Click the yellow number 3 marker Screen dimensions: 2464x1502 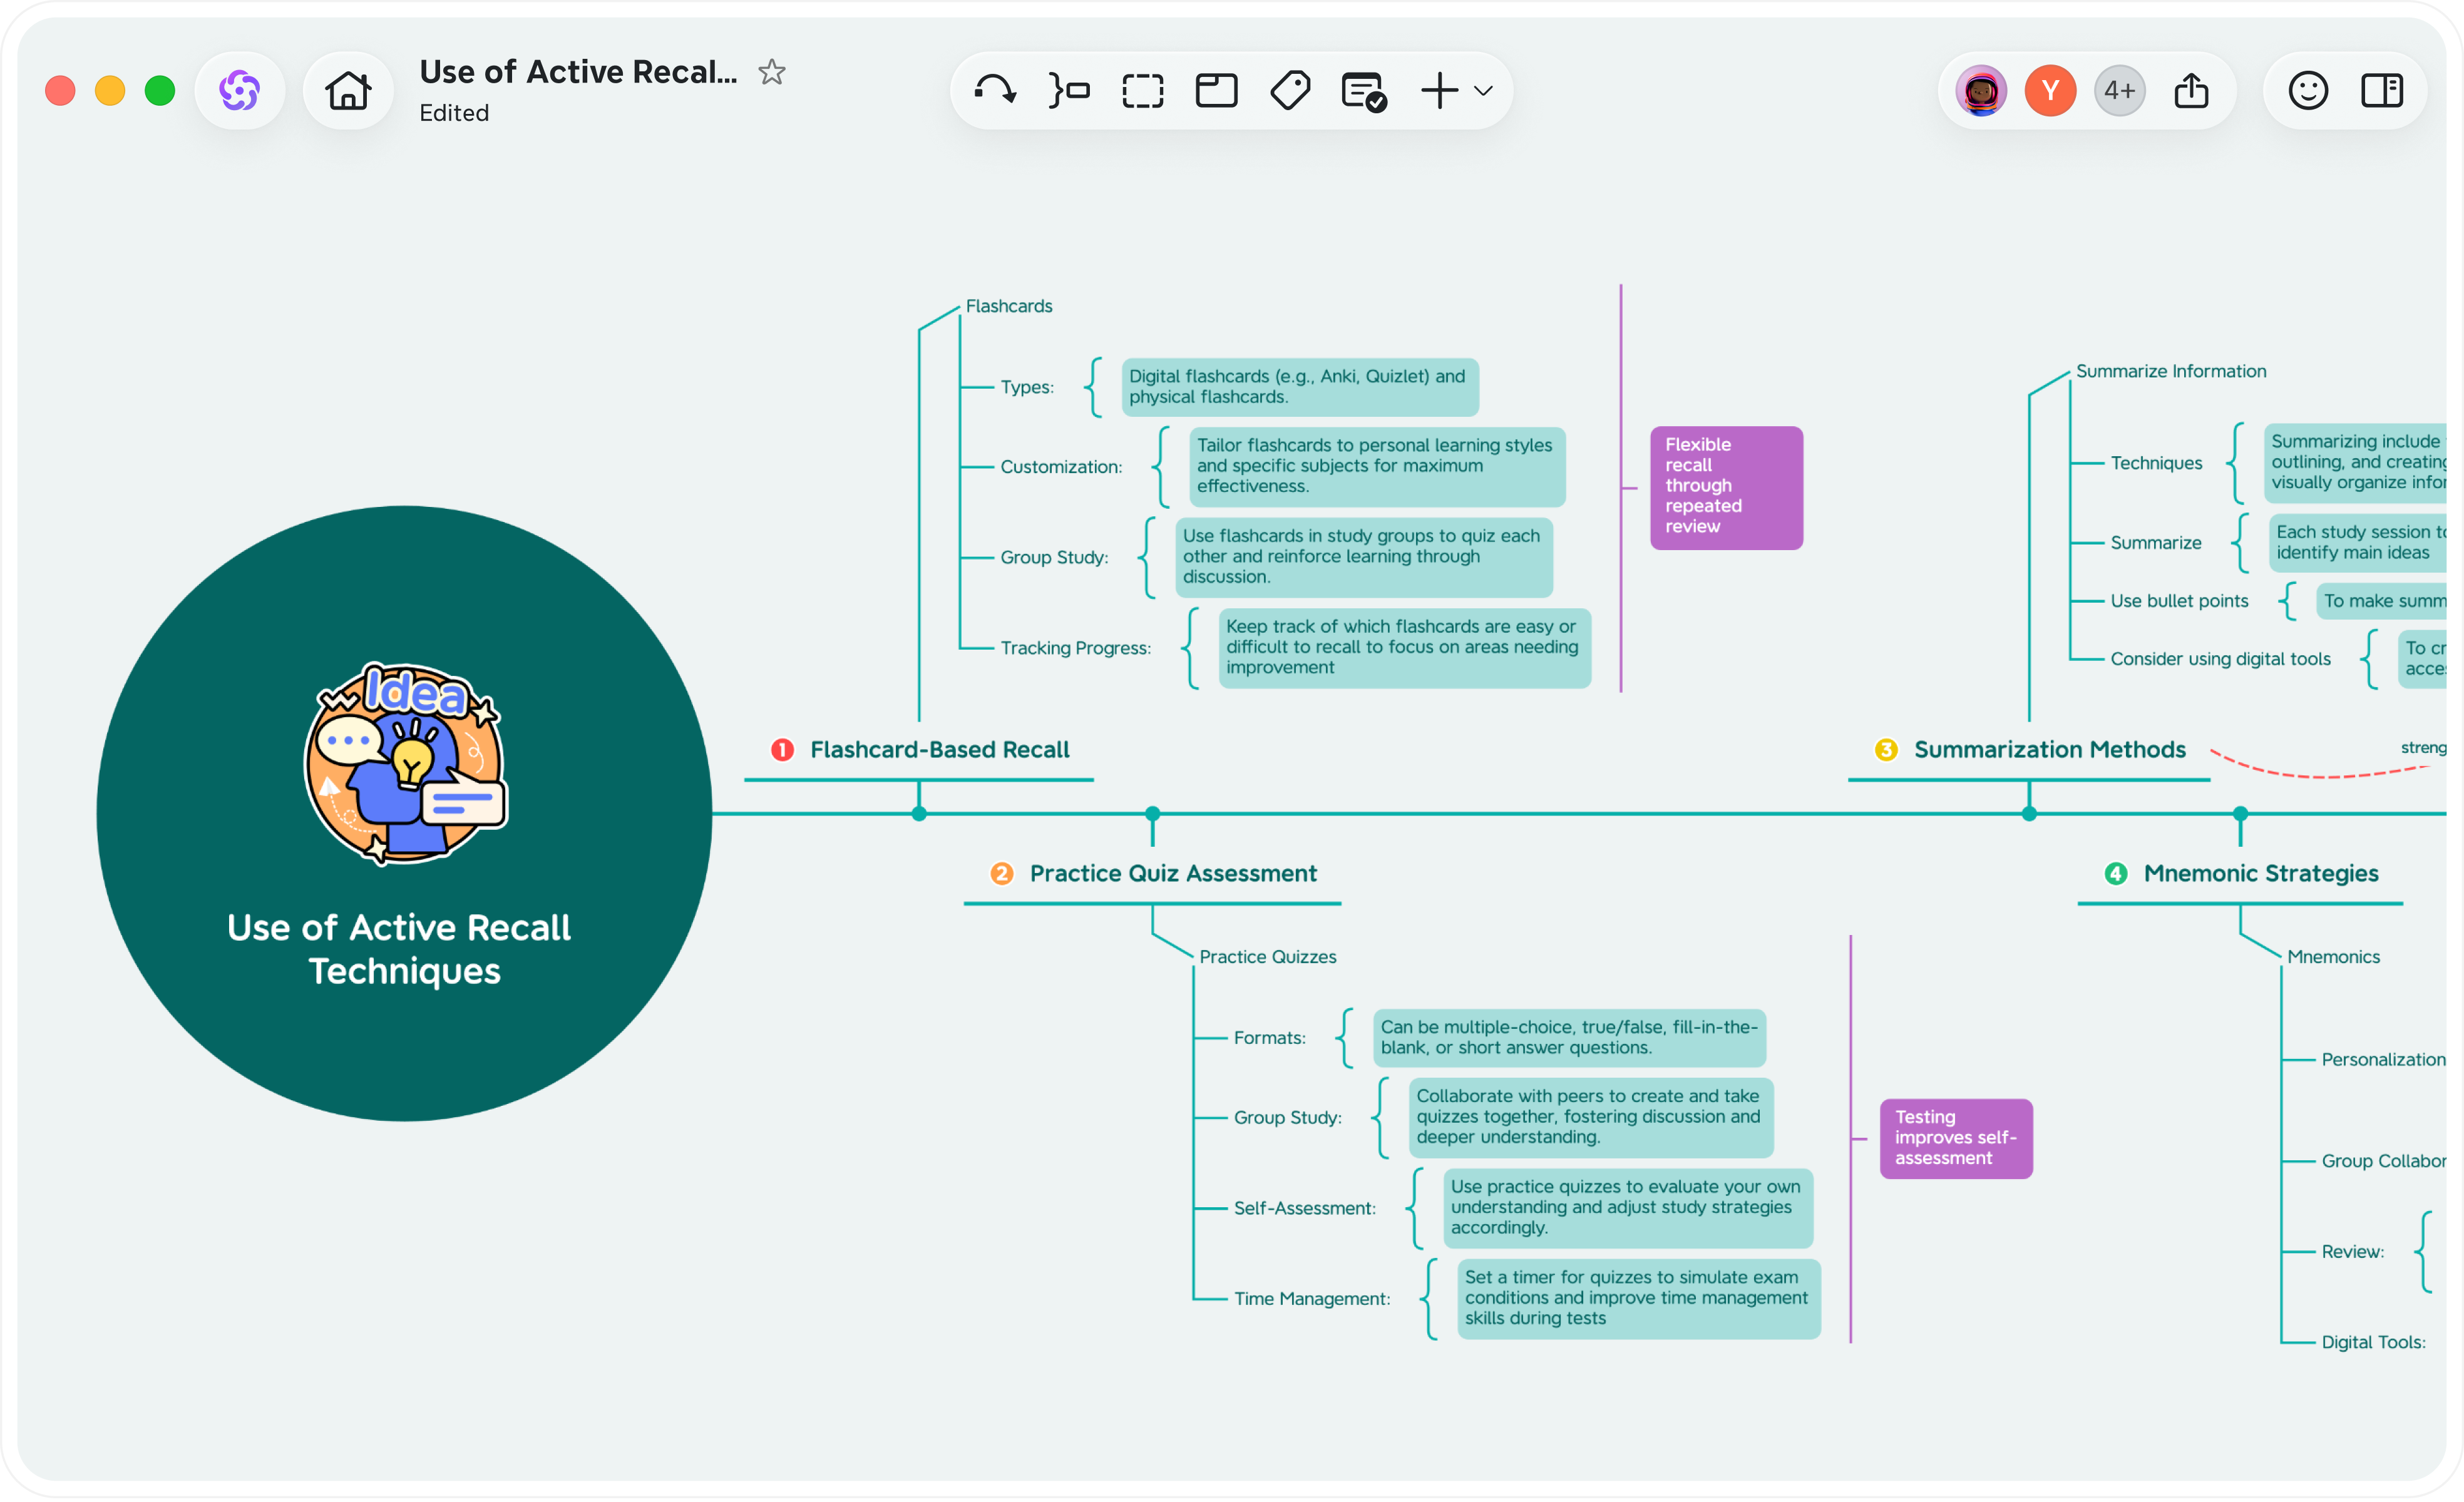pyautogui.click(x=1886, y=750)
